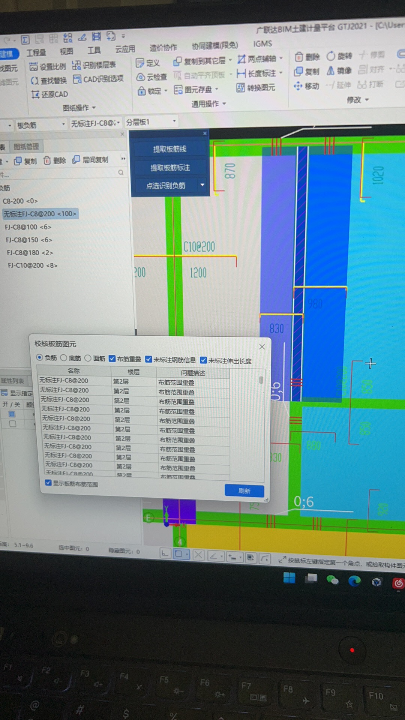Open WeChat from the taskbar
Viewport: 405px width, 720px height.
[x=333, y=580]
